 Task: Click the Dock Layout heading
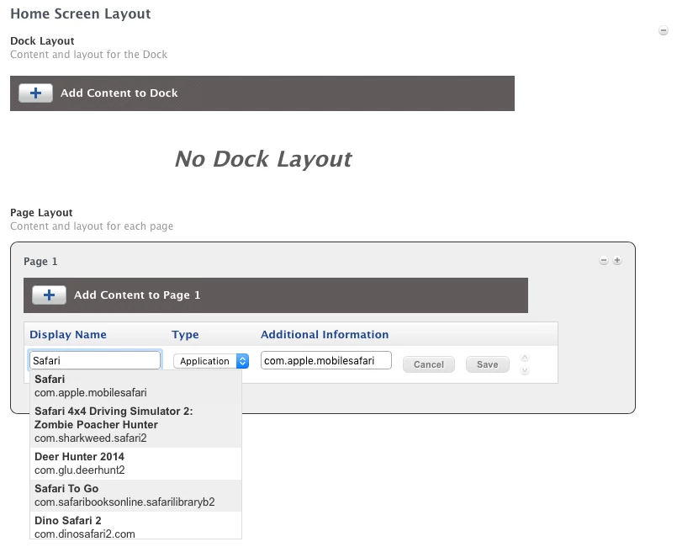[42, 41]
